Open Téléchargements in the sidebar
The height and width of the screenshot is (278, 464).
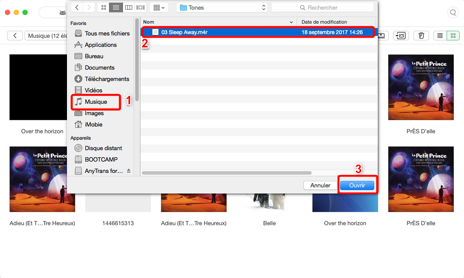[107, 79]
